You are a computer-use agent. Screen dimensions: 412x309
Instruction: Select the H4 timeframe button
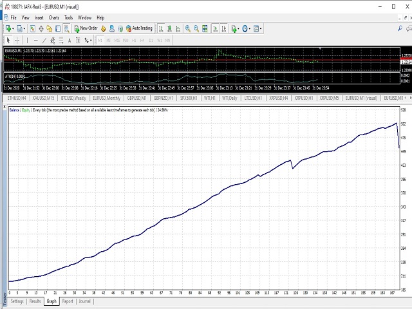tap(142, 40)
